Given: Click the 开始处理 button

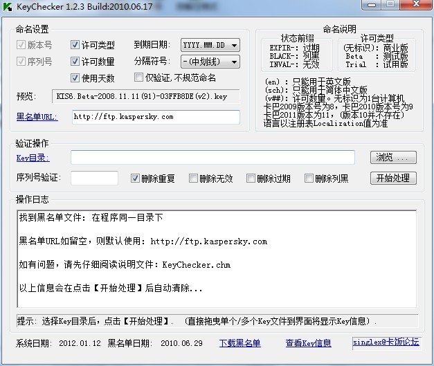Looking at the screenshot, I should click(x=393, y=178).
